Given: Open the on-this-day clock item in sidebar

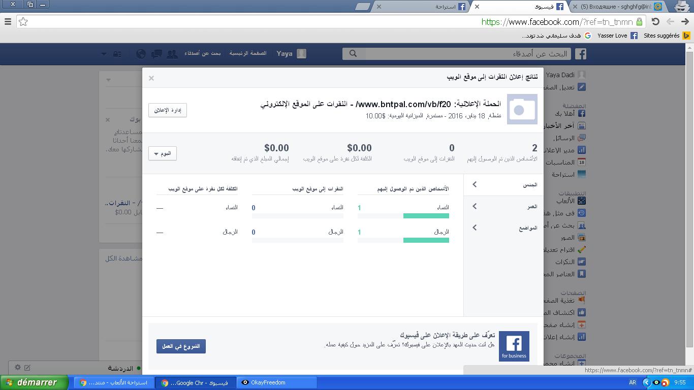Looking at the screenshot, I should 565,213.
